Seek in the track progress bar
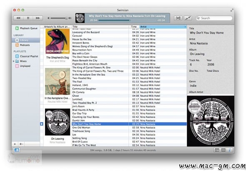The image size is (246, 171). click(128, 20)
